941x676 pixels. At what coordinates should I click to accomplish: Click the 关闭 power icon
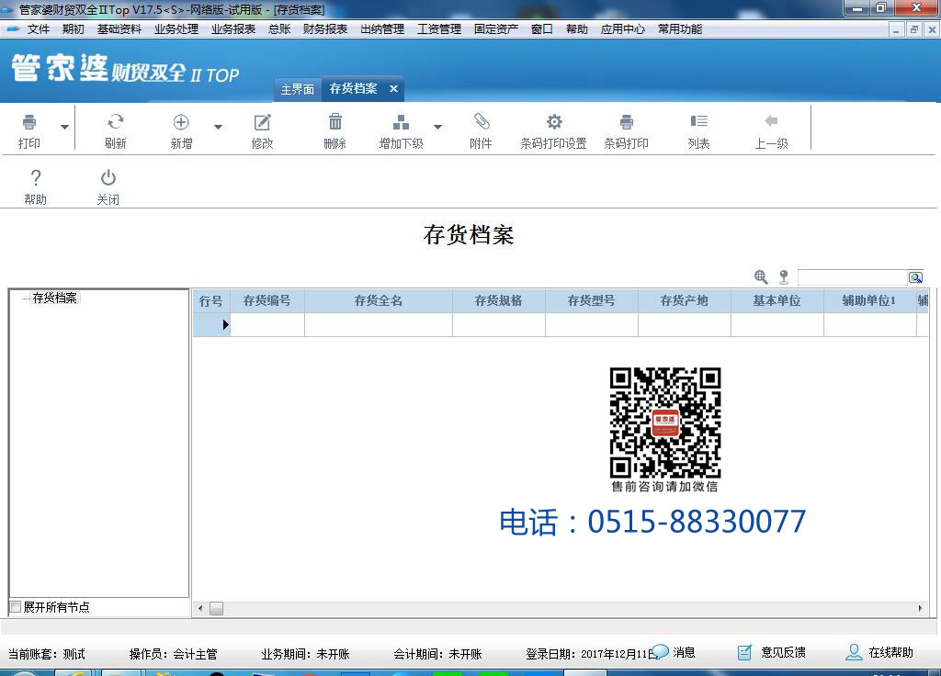pyautogui.click(x=108, y=177)
